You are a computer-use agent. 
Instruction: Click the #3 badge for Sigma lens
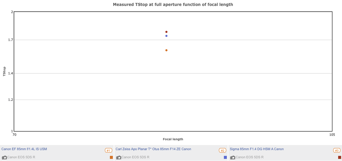(337, 150)
